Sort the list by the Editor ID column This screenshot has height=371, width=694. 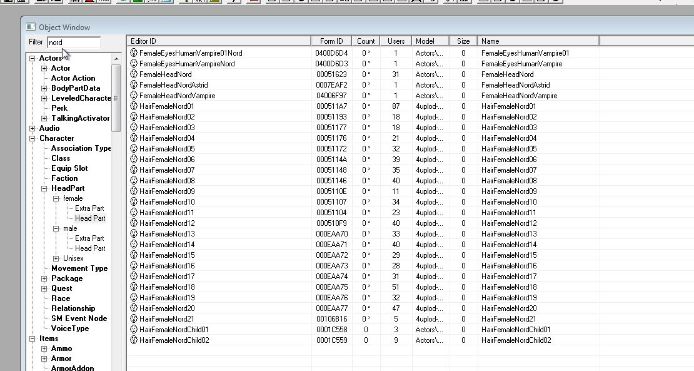(x=219, y=41)
